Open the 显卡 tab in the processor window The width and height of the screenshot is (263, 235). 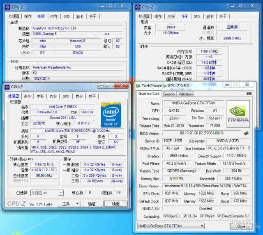tap(79, 96)
